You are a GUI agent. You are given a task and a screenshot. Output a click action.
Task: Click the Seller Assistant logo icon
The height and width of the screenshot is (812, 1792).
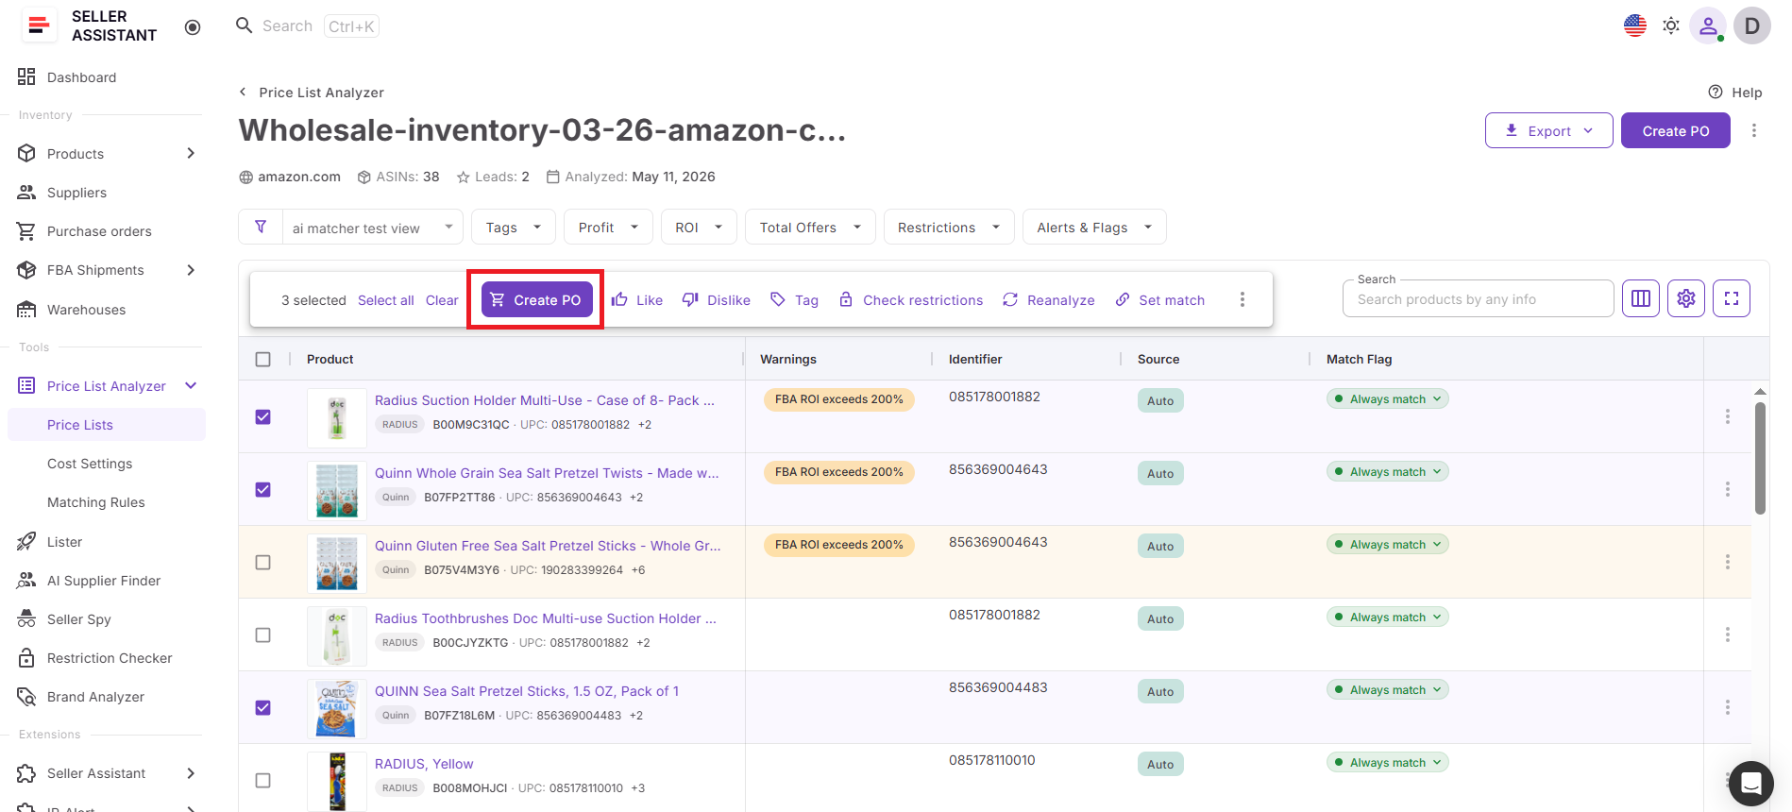point(39,25)
